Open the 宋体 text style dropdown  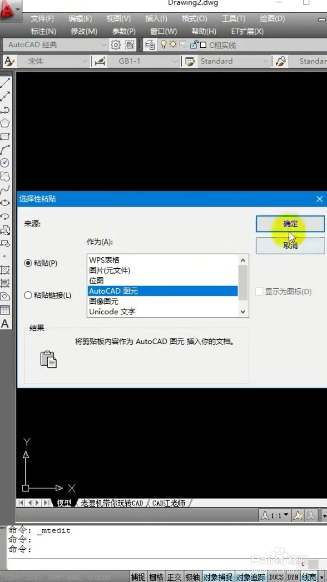point(53,61)
